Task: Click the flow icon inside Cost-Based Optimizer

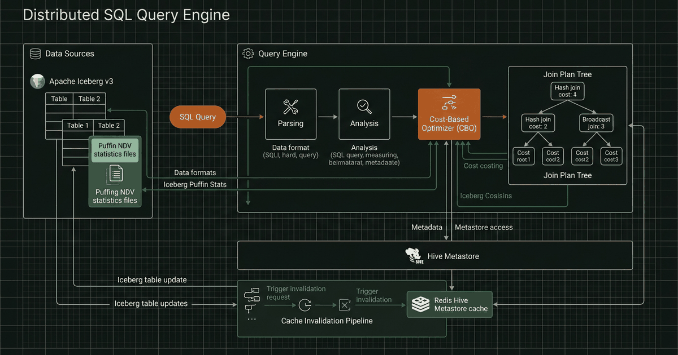Action: point(450,102)
